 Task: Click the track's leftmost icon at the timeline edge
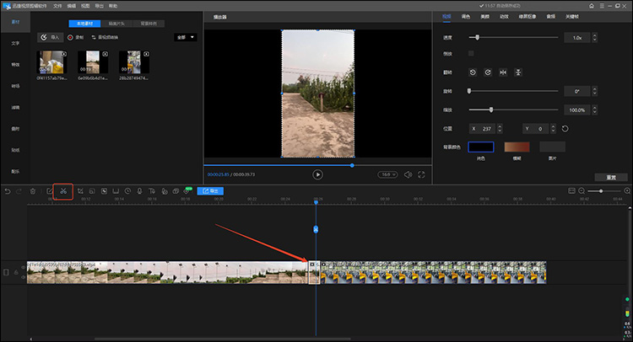point(6,272)
